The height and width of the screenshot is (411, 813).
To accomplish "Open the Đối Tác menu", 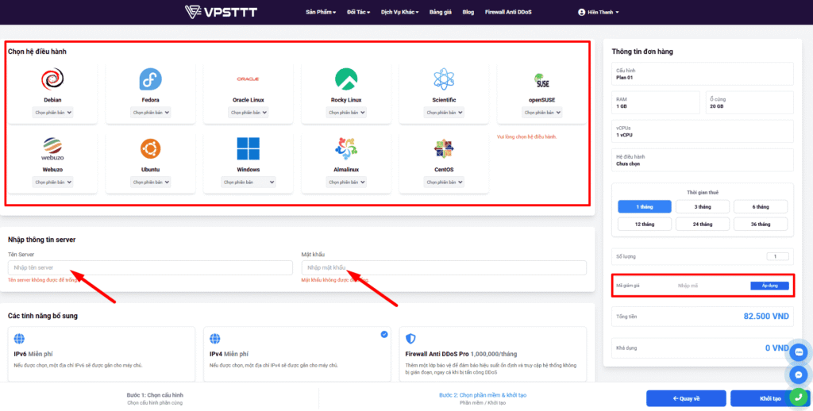I will pos(358,12).
